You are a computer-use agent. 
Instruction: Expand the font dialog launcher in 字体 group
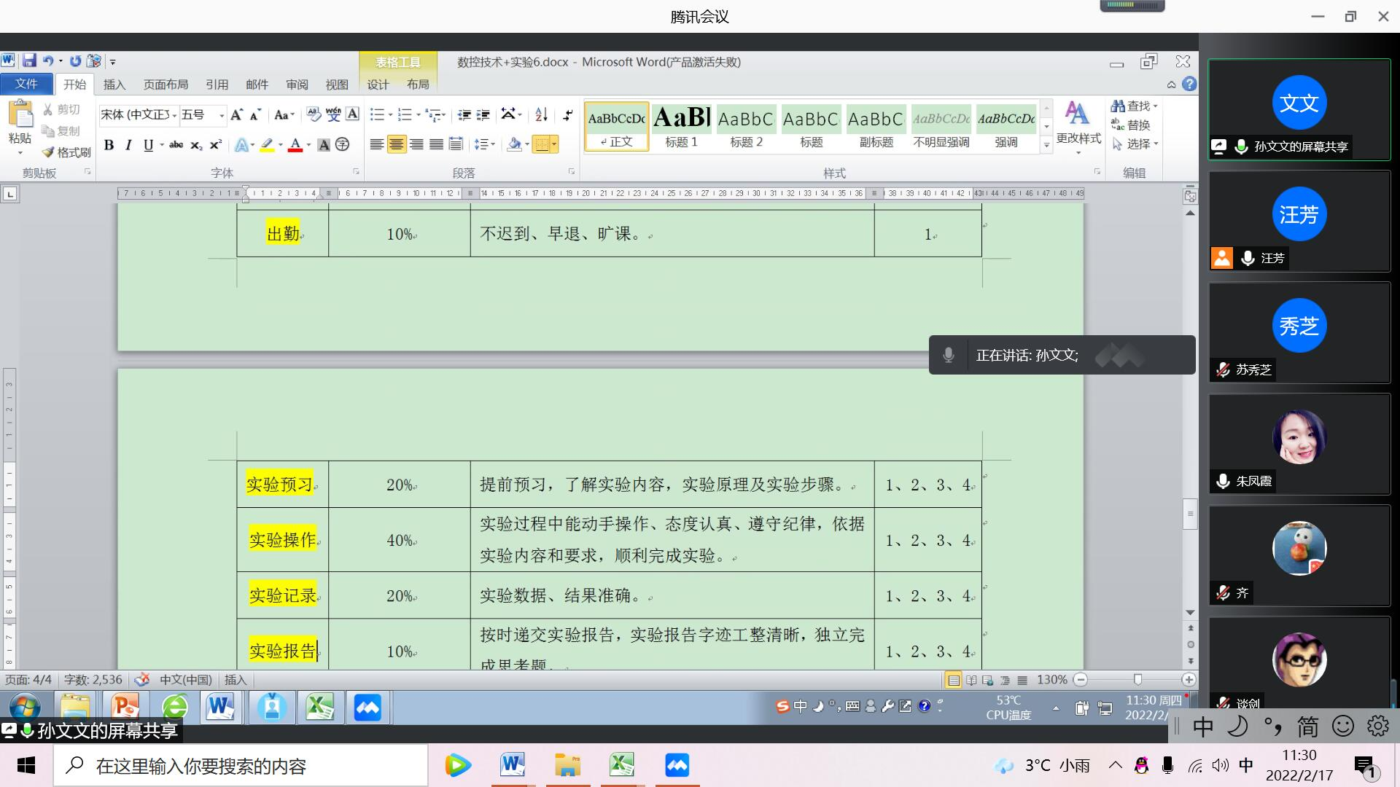[356, 172]
